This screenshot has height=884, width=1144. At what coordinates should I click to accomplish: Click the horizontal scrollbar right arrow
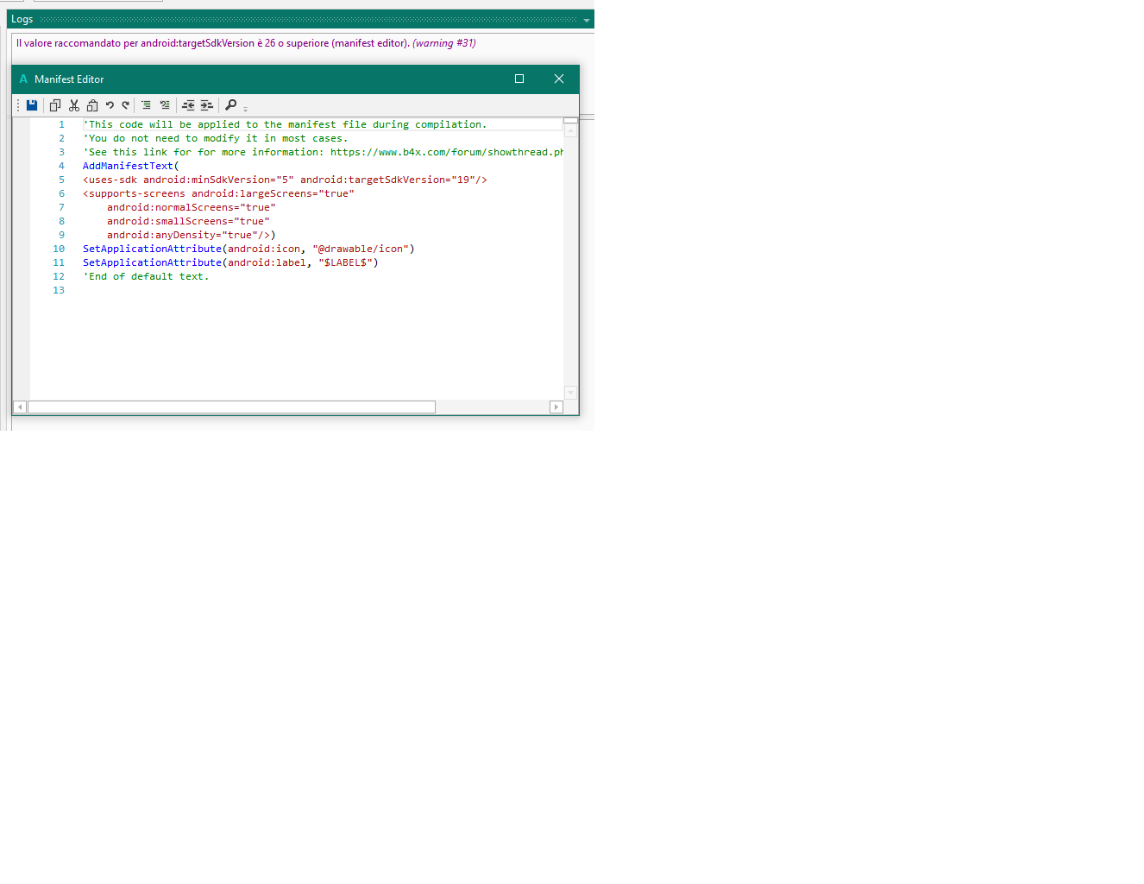click(556, 407)
